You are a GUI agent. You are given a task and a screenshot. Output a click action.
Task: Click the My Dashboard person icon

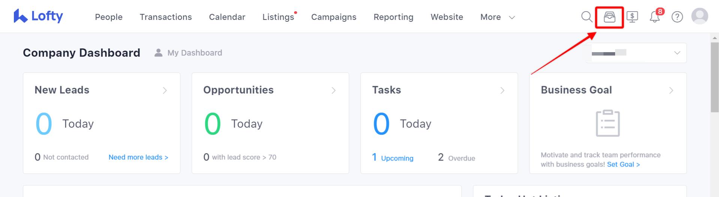(x=159, y=53)
